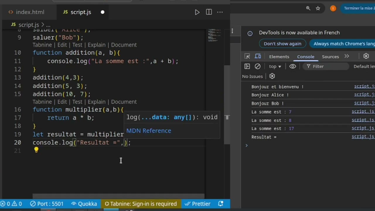Click the editor vertical scrollbar
This screenshot has width=375, height=211.
227,104
